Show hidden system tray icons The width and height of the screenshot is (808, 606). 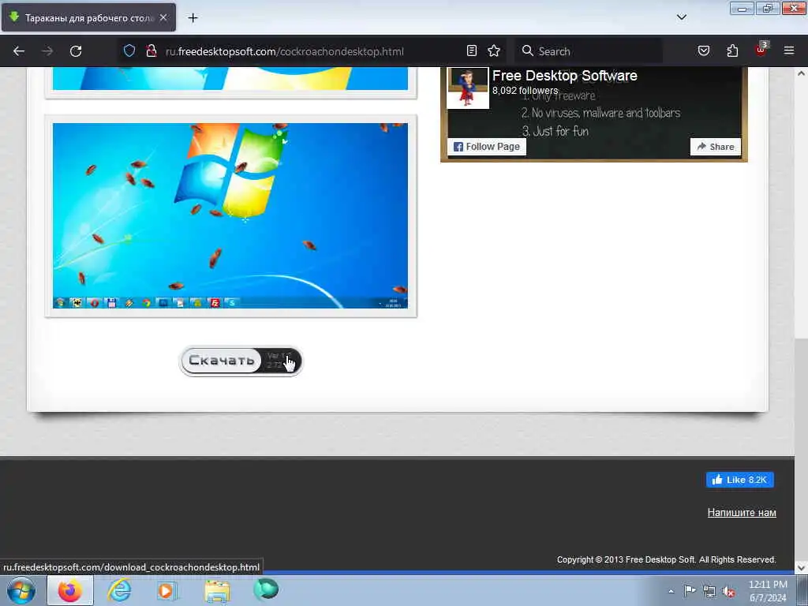(671, 591)
